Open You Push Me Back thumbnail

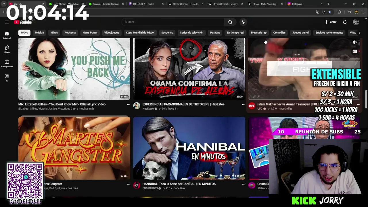(74, 69)
